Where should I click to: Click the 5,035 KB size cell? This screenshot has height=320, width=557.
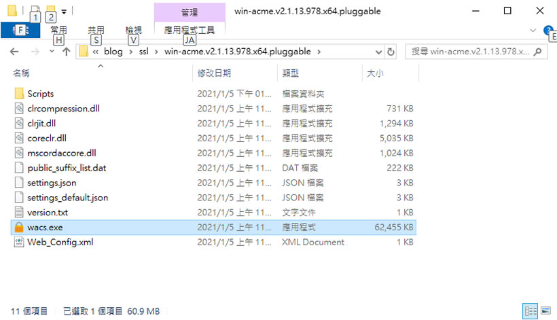click(397, 138)
